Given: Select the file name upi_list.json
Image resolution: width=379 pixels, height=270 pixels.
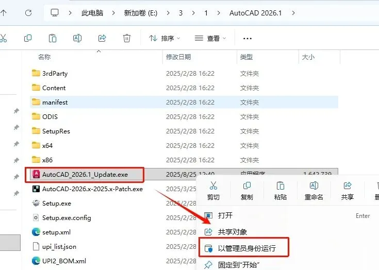Looking at the screenshot, I should [x=59, y=247].
